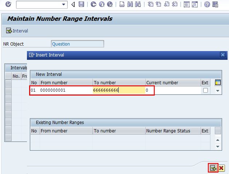
Task: Click the yellow Exit arrow icon
Action: (102, 4)
